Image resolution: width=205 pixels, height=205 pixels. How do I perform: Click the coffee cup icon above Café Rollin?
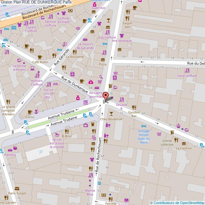[40, 57]
